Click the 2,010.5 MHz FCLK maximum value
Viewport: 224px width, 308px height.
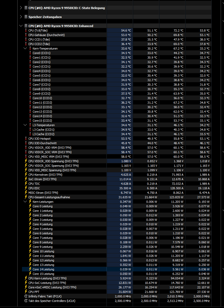click(x=175, y=296)
